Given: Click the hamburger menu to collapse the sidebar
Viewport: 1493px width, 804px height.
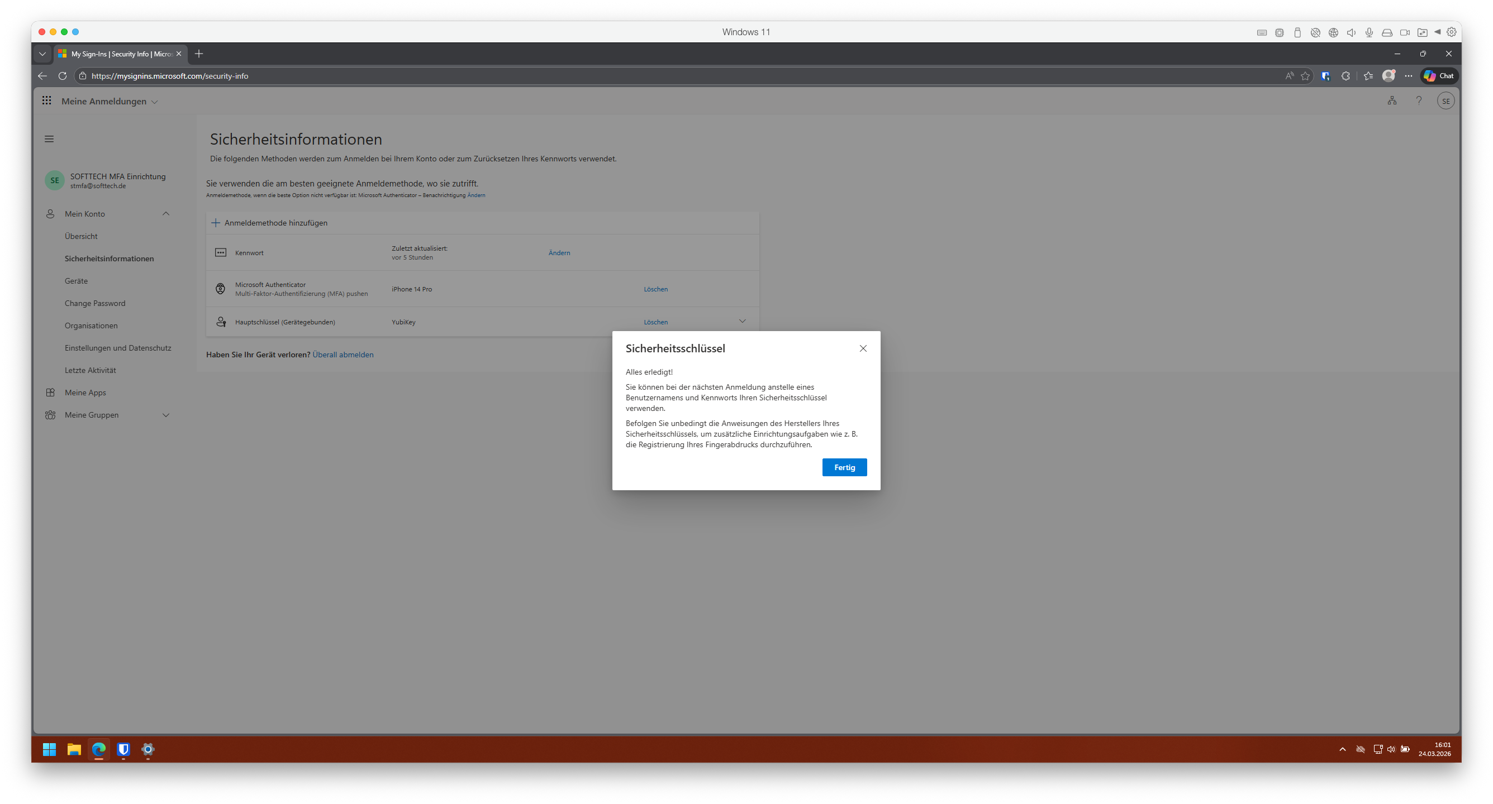Looking at the screenshot, I should (49, 139).
